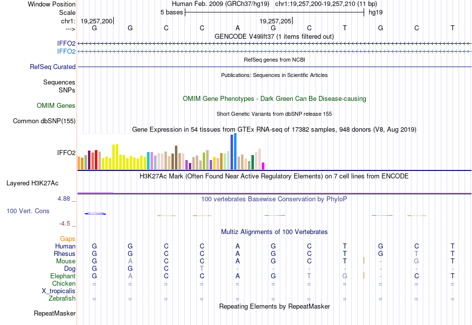Click the light blue IFFO2 gene label
The height and width of the screenshot is (325, 472).
(x=66, y=52)
